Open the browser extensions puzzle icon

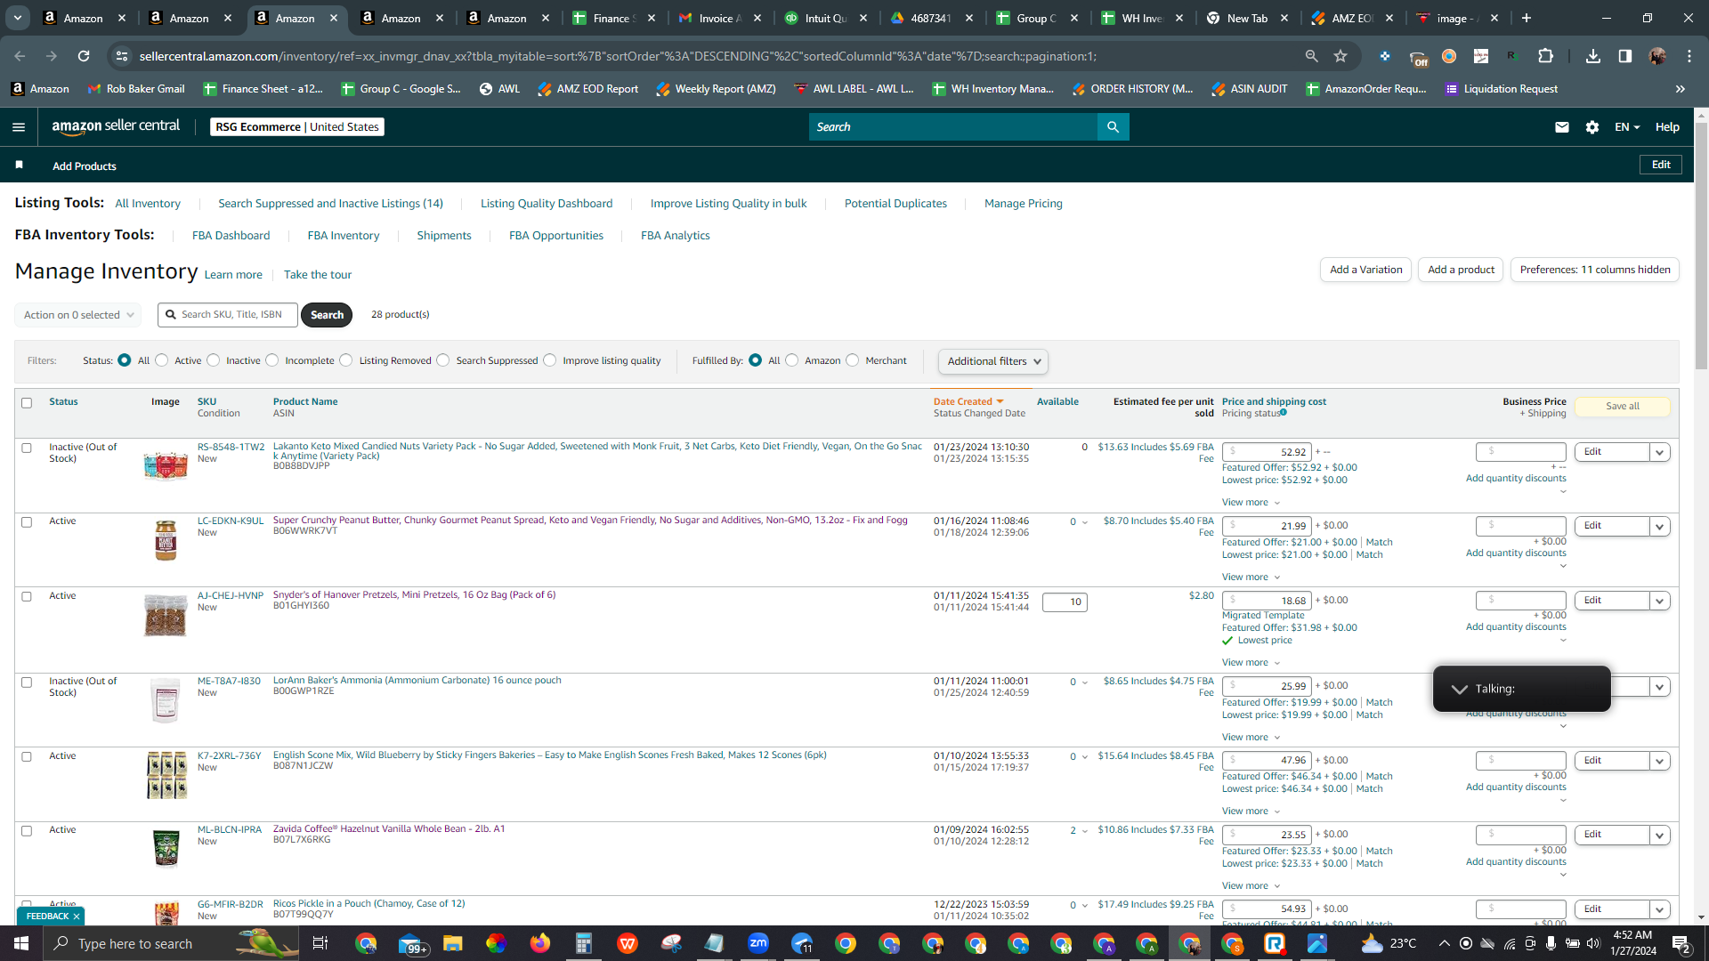pyautogui.click(x=1546, y=56)
